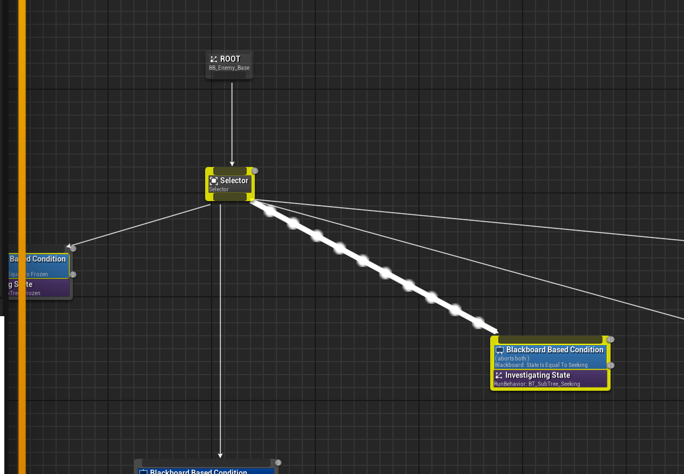Select the Frozen blackboard condition decorator
The image size is (684, 474).
39,265
